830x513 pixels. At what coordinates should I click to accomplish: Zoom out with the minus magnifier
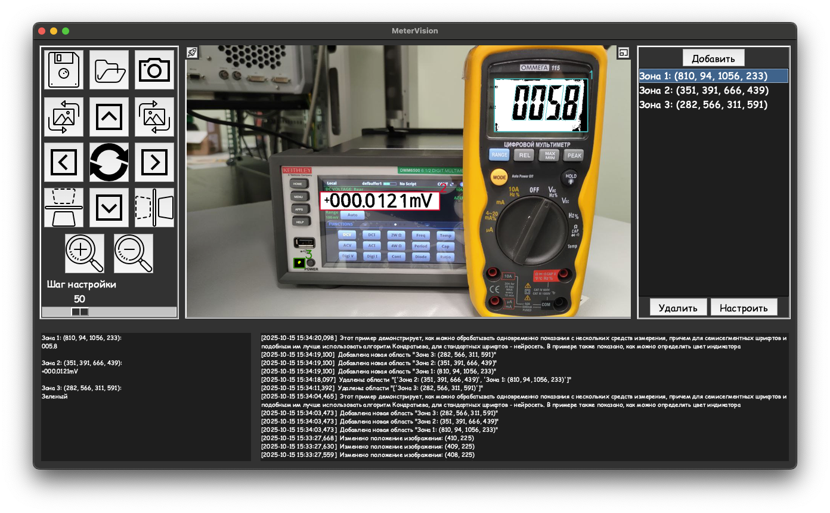pos(134,253)
